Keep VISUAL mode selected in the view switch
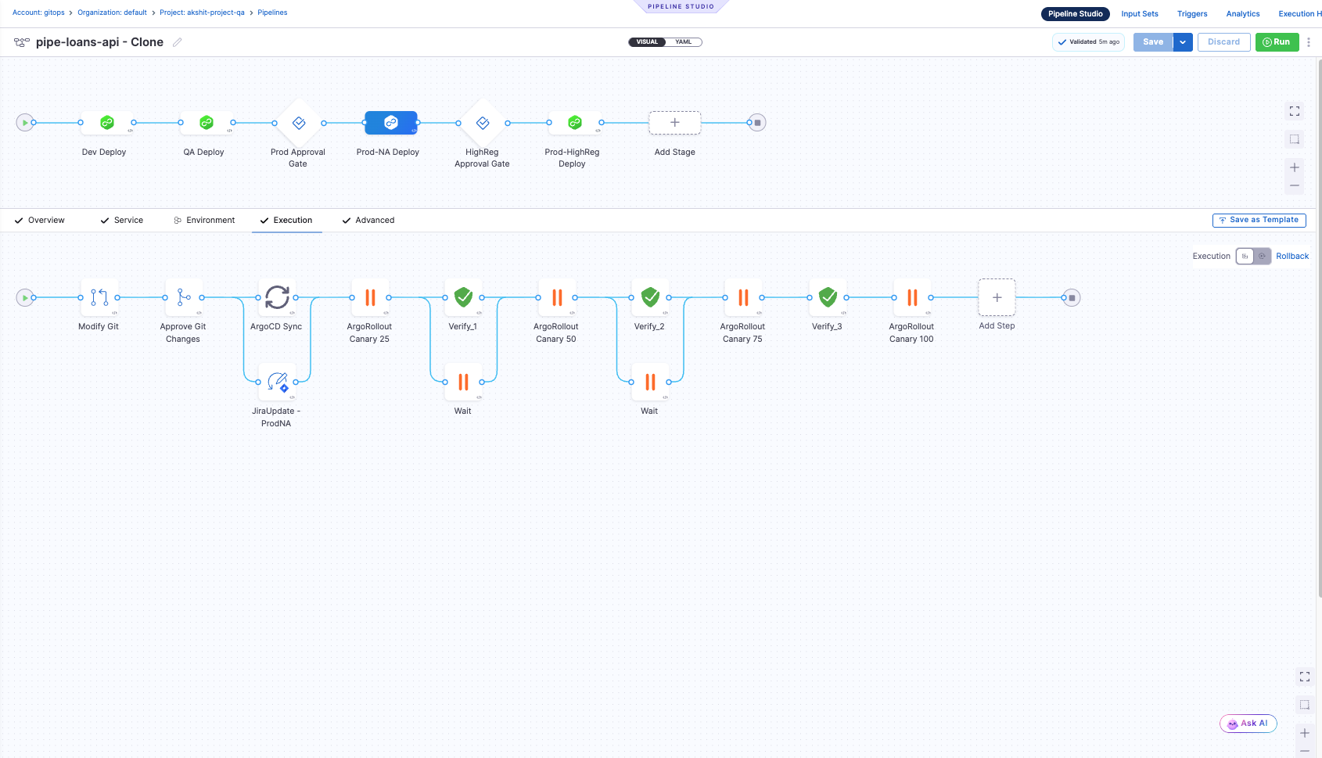Image resolution: width=1322 pixels, height=758 pixels. pyautogui.click(x=646, y=41)
